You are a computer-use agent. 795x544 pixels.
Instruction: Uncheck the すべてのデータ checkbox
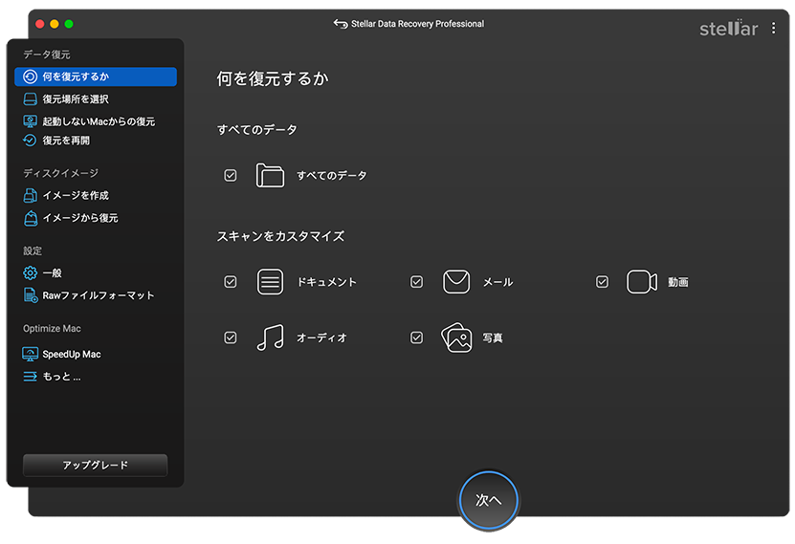tap(231, 176)
